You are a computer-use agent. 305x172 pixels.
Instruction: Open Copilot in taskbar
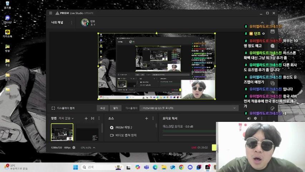(138, 167)
